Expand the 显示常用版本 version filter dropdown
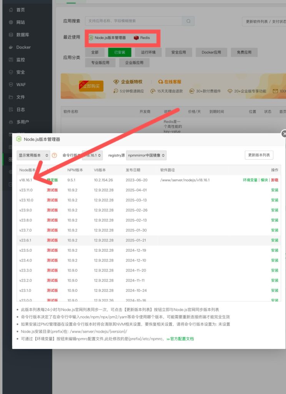 point(33,155)
